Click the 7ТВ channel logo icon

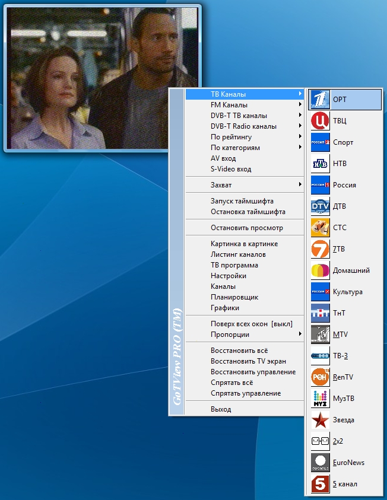pos(321,249)
